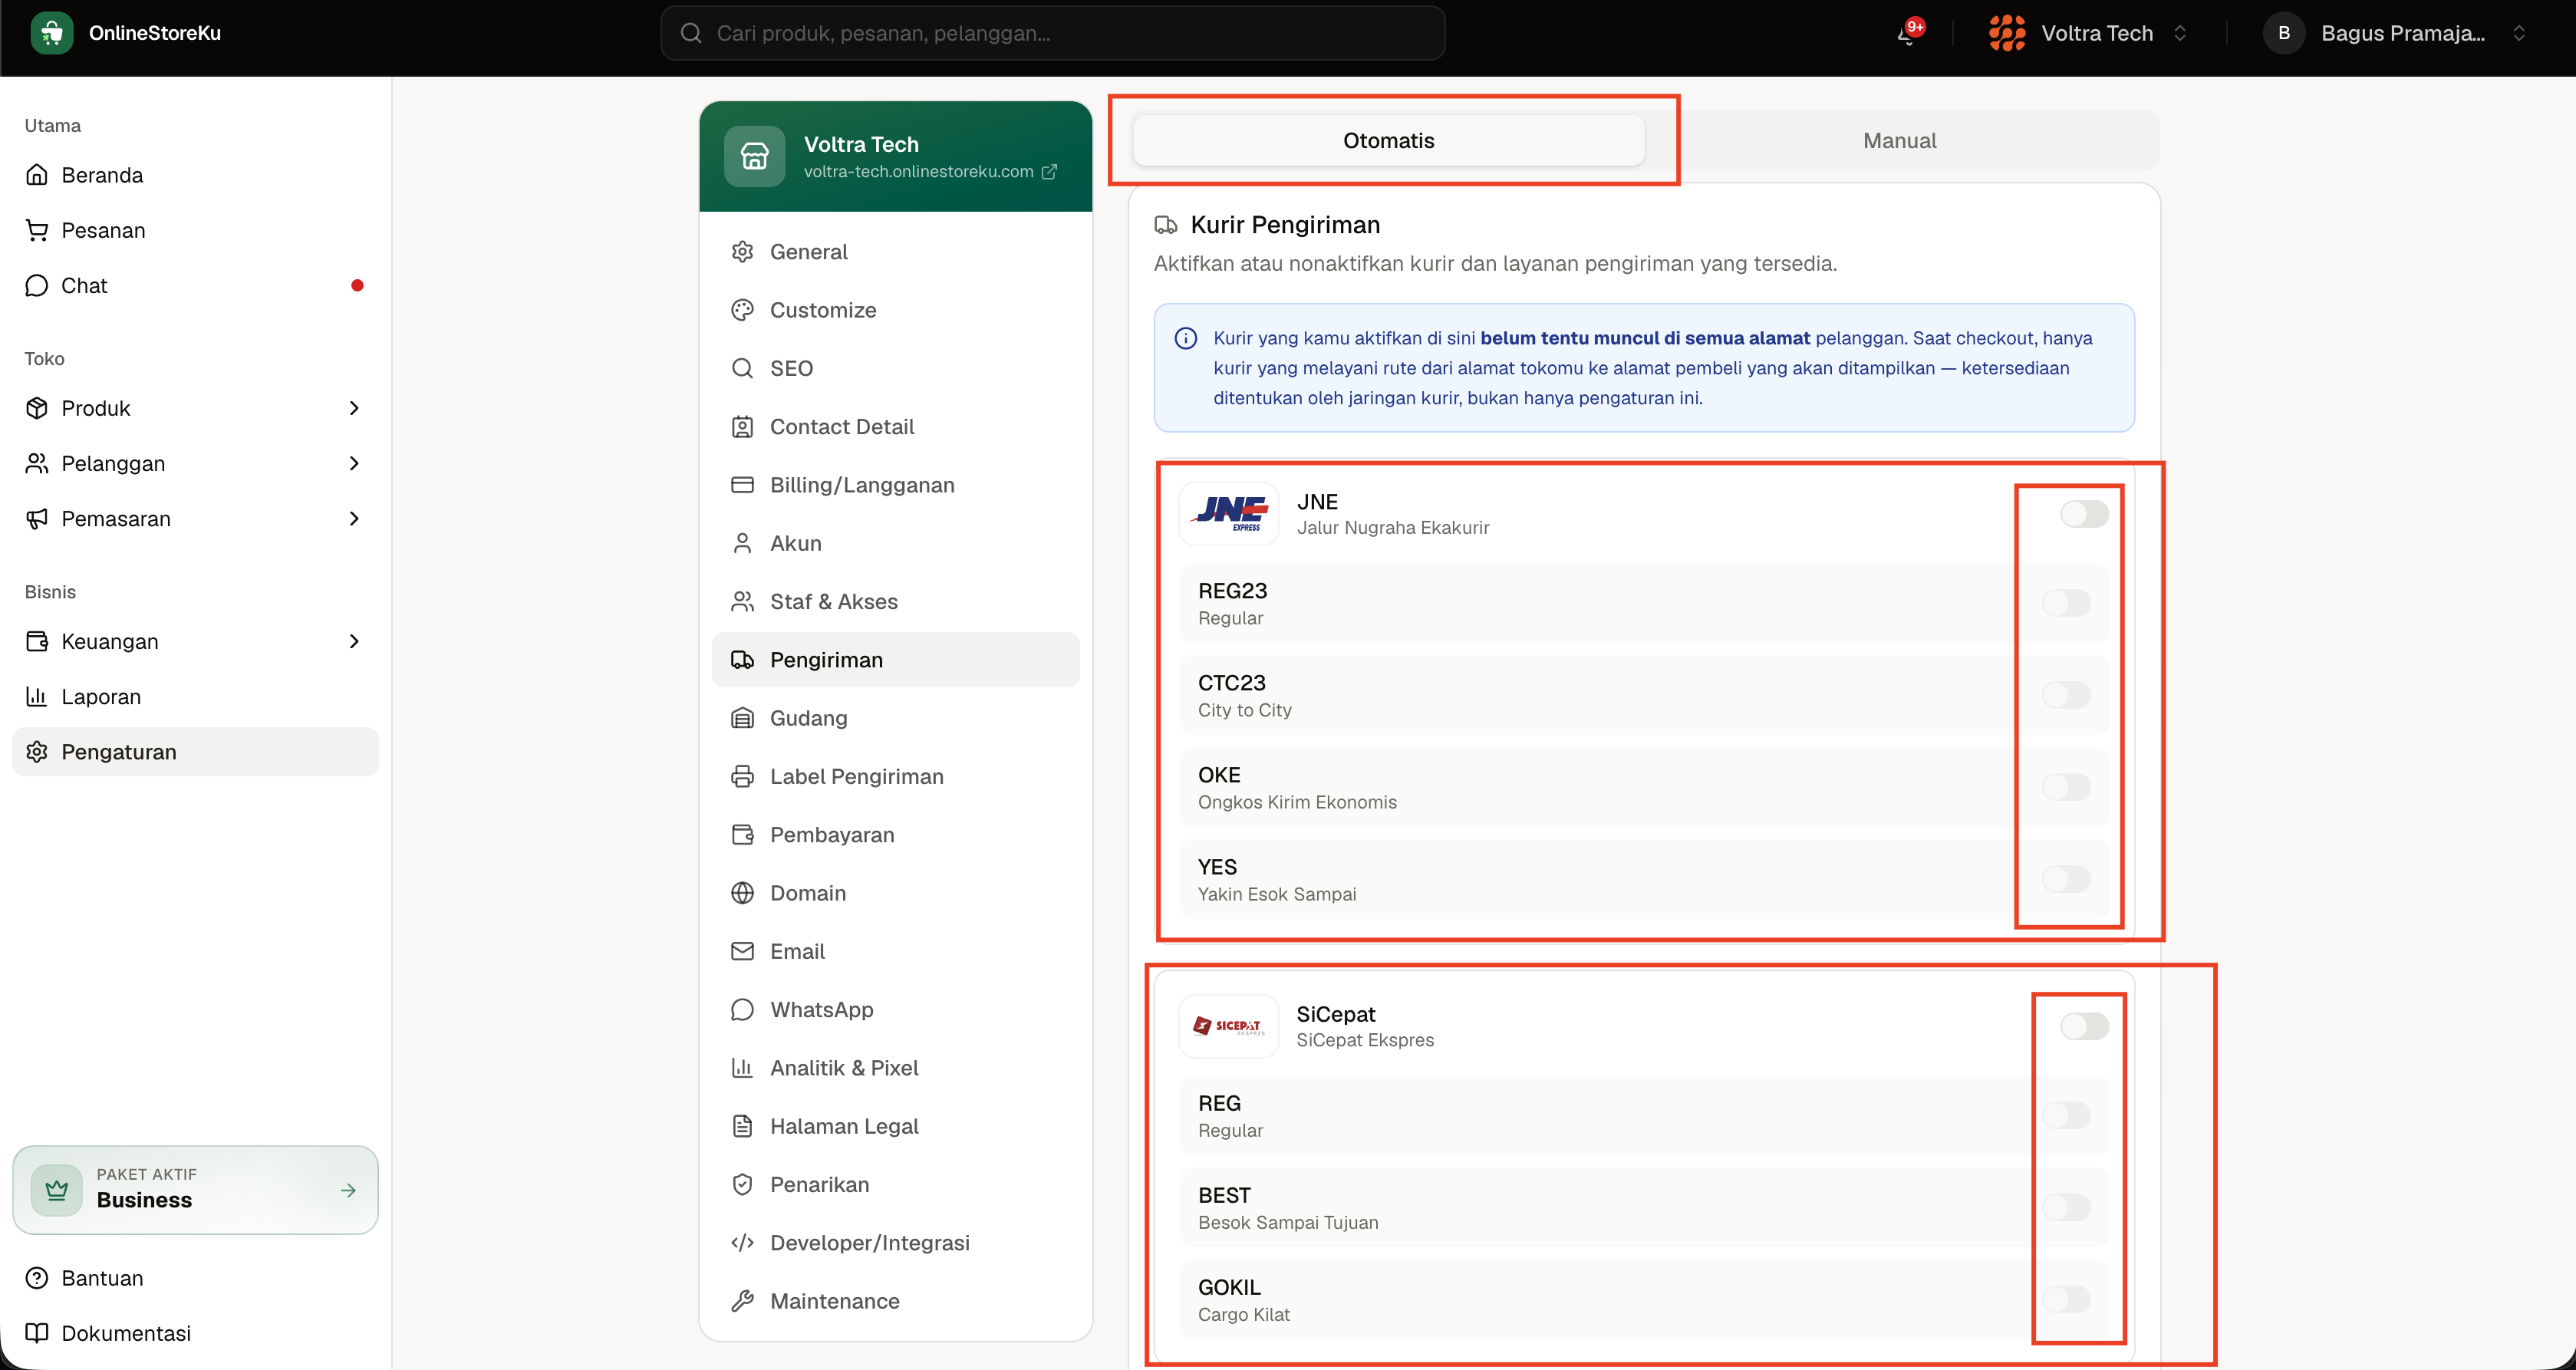Screen dimensions: 2576x1370
Task: Open the Analitik & Pixel menu
Action: tap(895, 1067)
